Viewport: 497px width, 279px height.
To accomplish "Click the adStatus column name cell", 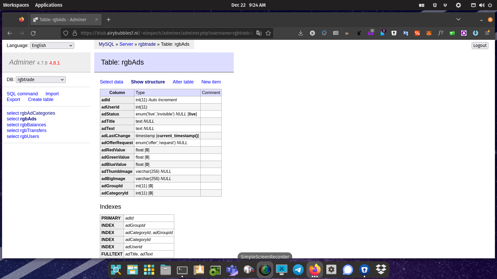I will (x=117, y=114).
